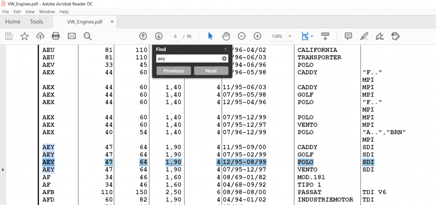
Task: Click the "A..","BRN" remark text
Action: pyautogui.click(x=384, y=132)
